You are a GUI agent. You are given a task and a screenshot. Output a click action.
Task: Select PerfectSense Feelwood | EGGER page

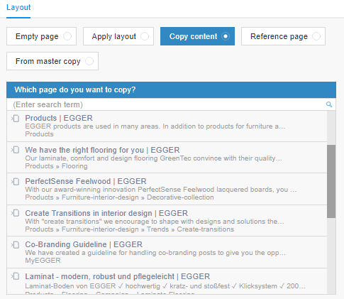tap(86, 181)
